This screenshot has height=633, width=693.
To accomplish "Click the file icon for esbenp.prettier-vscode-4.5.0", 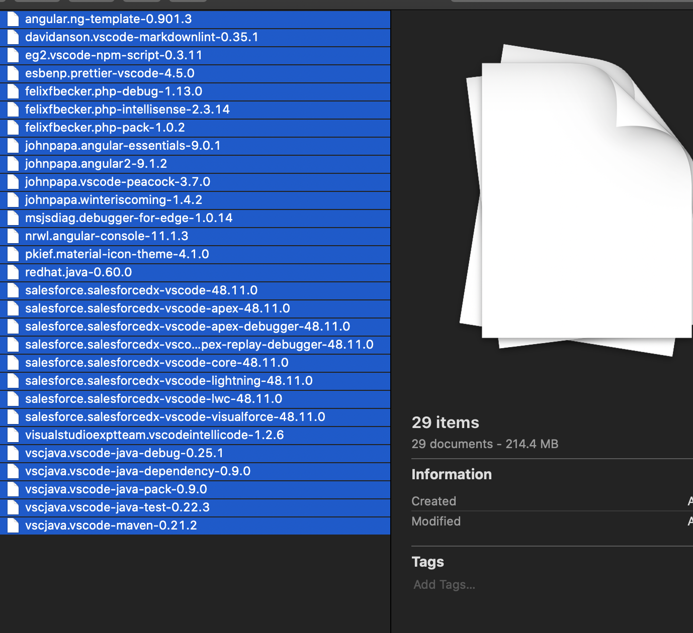I will (x=13, y=73).
